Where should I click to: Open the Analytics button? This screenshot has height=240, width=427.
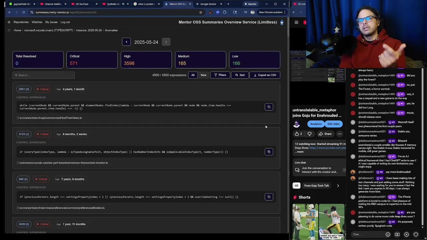316,124
